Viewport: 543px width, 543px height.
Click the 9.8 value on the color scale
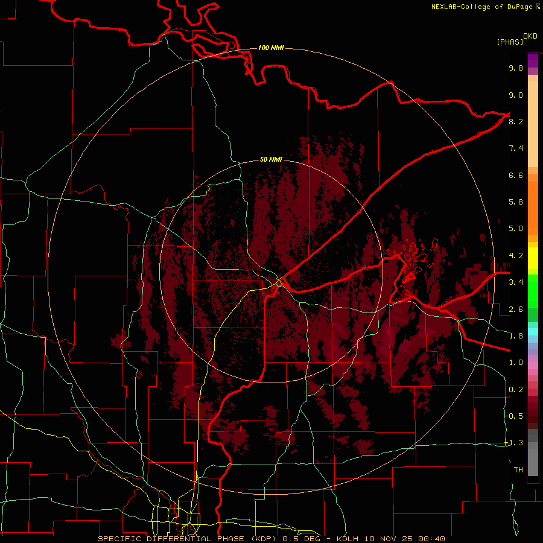click(x=516, y=68)
